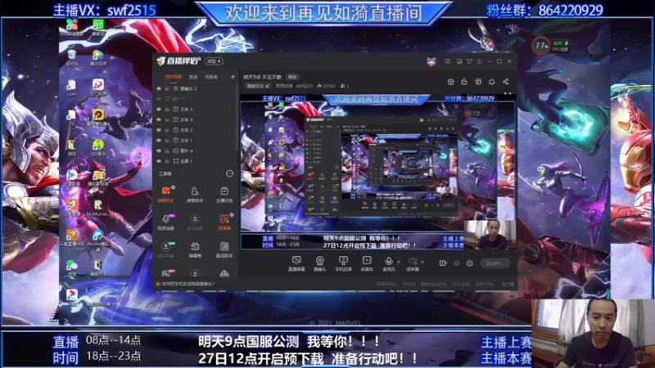Click the gift box icon above preview
The image size is (655, 368).
click(451, 82)
